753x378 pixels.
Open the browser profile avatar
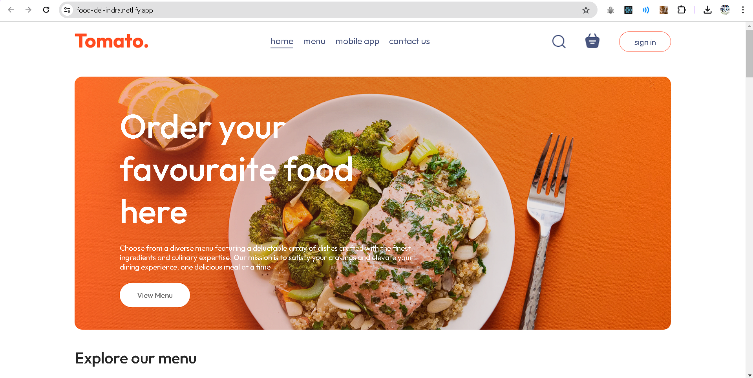[x=725, y=10]
